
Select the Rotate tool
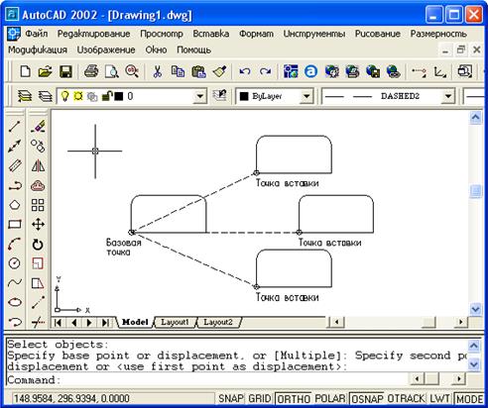coord(38,245)
